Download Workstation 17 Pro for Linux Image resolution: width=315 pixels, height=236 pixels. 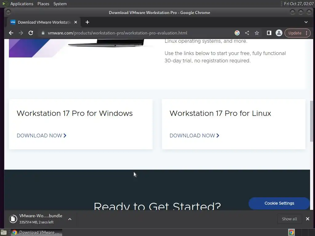(194, 136)
